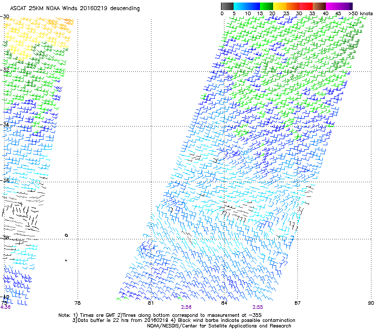Click the cyan-blue 5–15 knots legend segment

point(247,6)
